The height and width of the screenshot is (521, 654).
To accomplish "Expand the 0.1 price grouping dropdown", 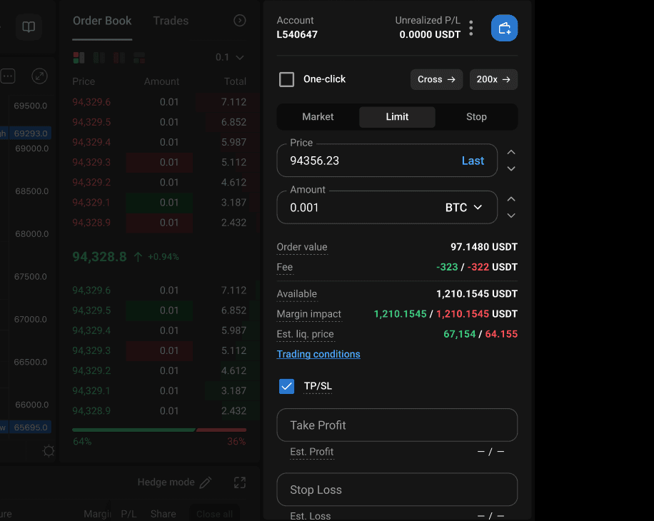I will point(230,57).
